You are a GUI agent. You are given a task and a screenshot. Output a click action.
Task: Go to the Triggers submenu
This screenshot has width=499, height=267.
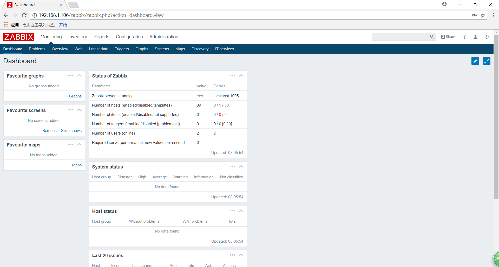point(122,49)
